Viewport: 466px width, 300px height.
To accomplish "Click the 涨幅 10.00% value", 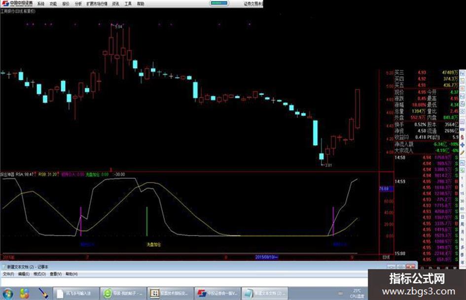I will (419, 105).
